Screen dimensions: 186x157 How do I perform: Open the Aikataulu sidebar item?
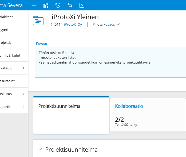(14, 68)
